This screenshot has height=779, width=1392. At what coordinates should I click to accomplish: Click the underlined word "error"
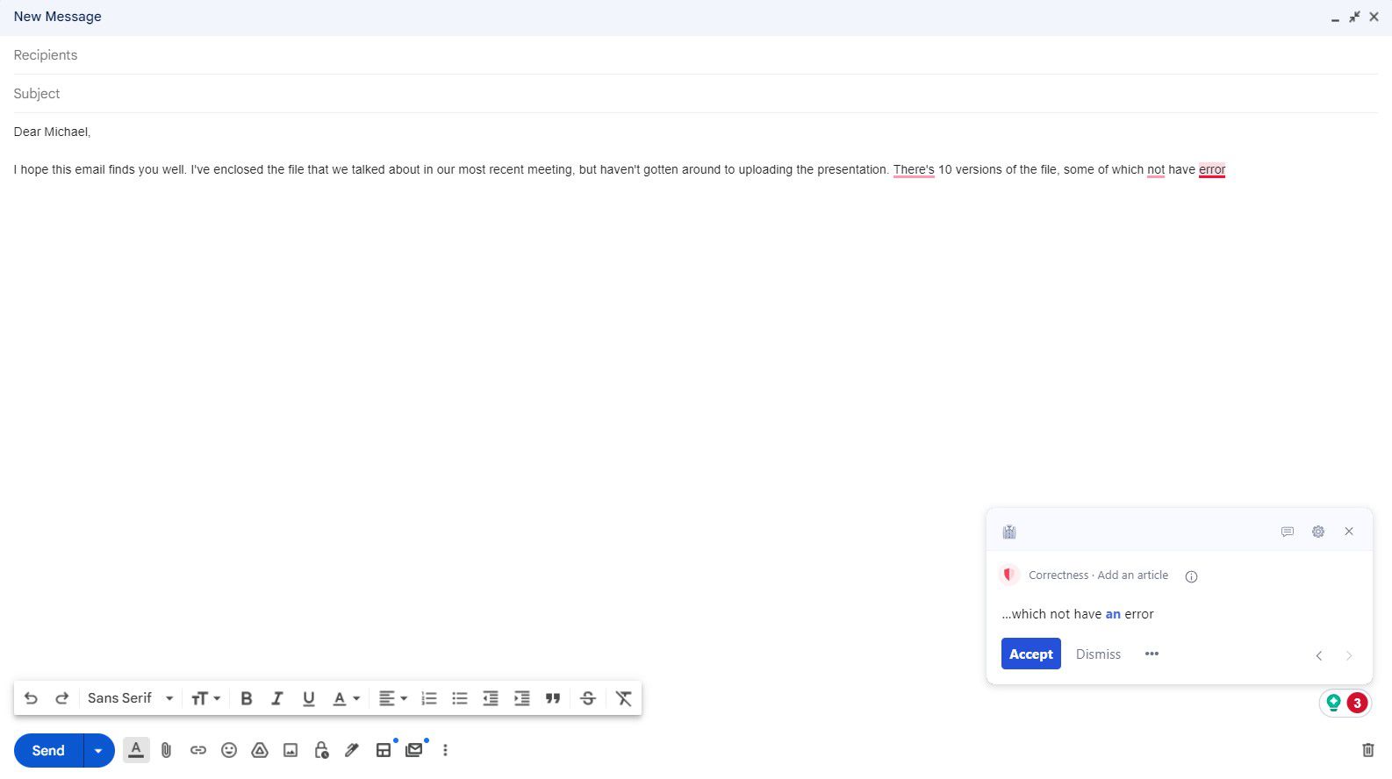point(1212,170)
